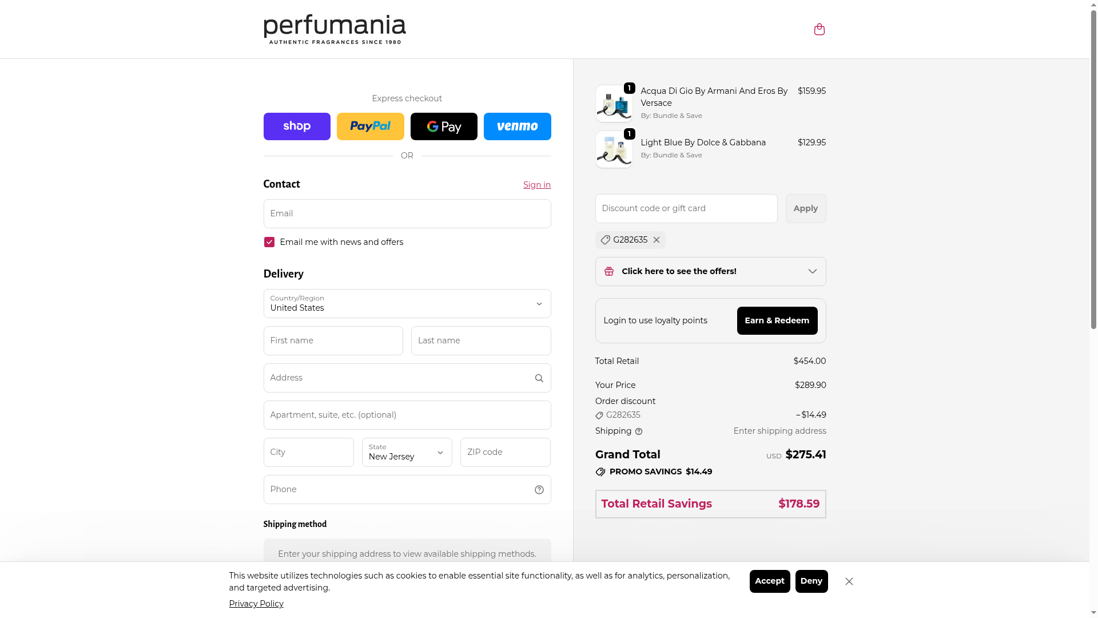Remove the G282635 discount code tag
This screenshot has width=1098, height=618.
tap(657, 240)
